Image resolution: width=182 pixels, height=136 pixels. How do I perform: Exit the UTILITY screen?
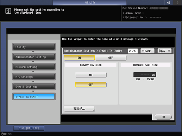[x=29, y=128]
